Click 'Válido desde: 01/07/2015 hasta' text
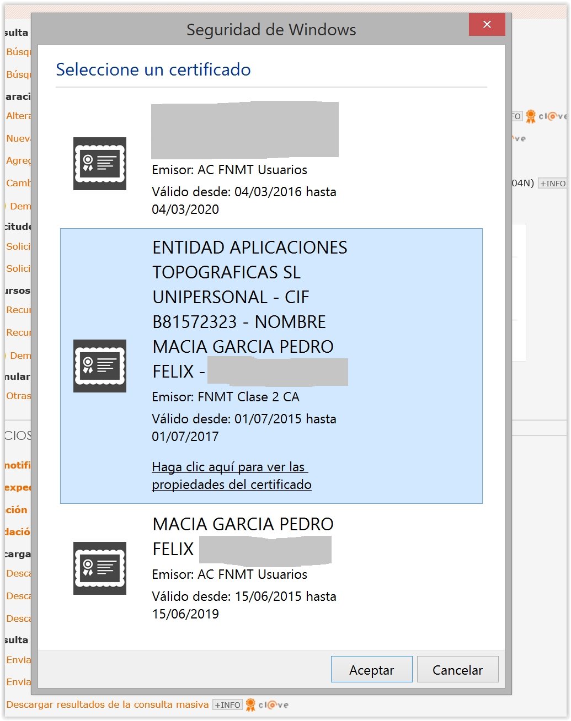571x721 pixels. pos(244,419)
